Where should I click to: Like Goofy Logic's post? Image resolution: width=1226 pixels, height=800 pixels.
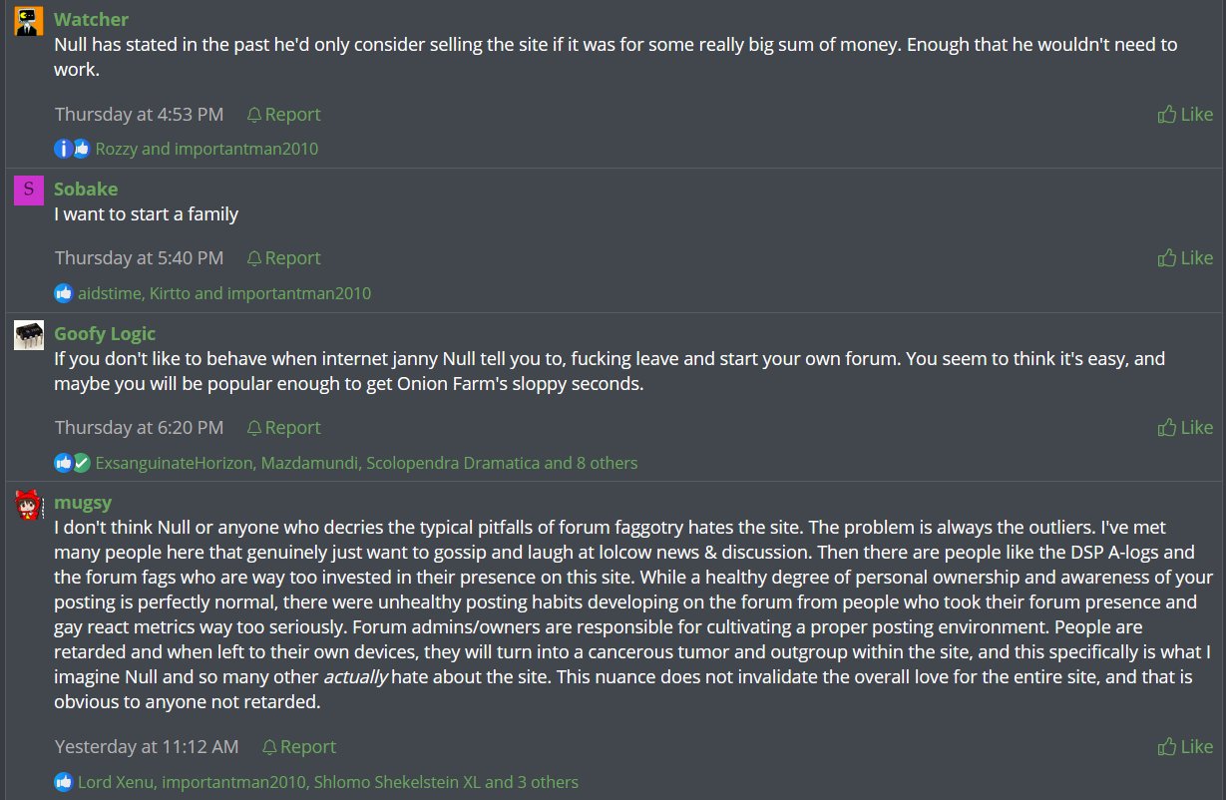(1185, 428)
